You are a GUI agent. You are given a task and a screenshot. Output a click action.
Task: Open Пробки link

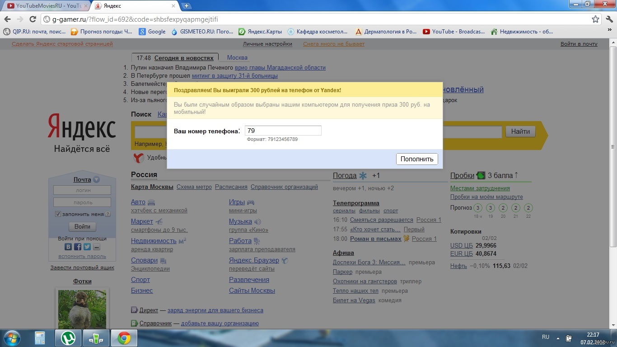coord(462,175)
